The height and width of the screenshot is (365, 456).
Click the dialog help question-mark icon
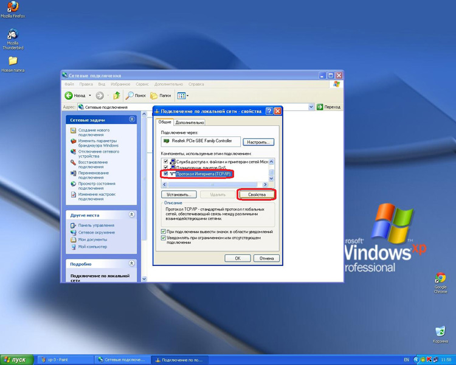click(x=269, y=111)
